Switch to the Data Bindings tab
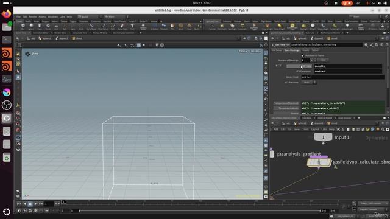Viewport: 390px width, 219px height. (x=292, y=50)
